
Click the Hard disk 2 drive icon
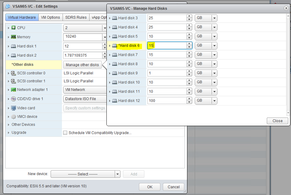click(x=13, y=55)
